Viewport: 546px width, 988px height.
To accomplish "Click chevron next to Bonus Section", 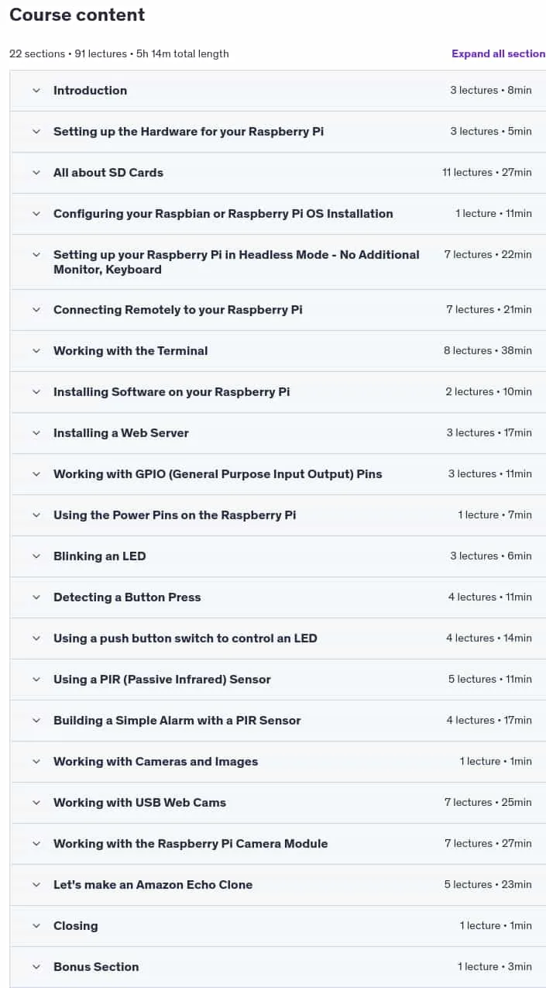I will tap(36, 967).
